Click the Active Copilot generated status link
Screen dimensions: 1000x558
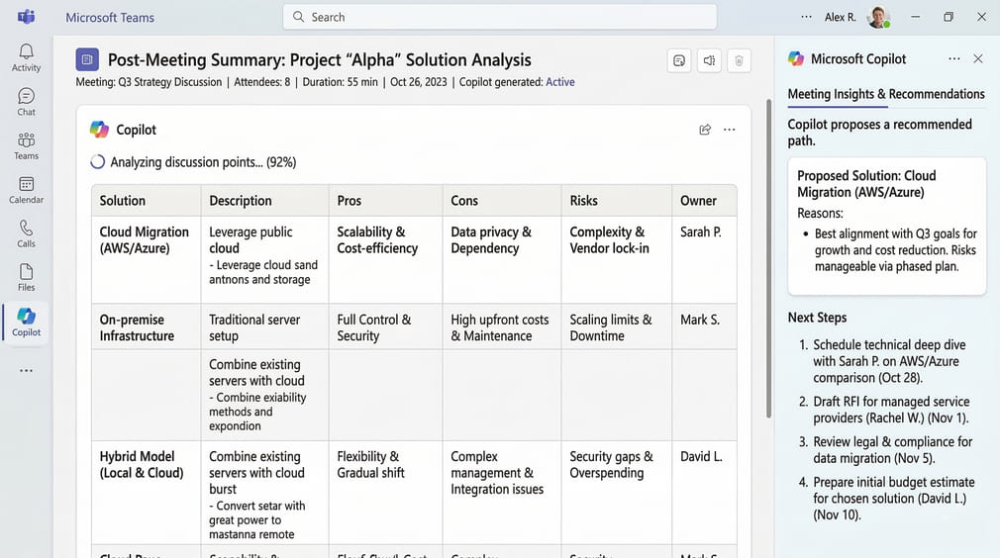pyautogui.click(x=559, y=82)
